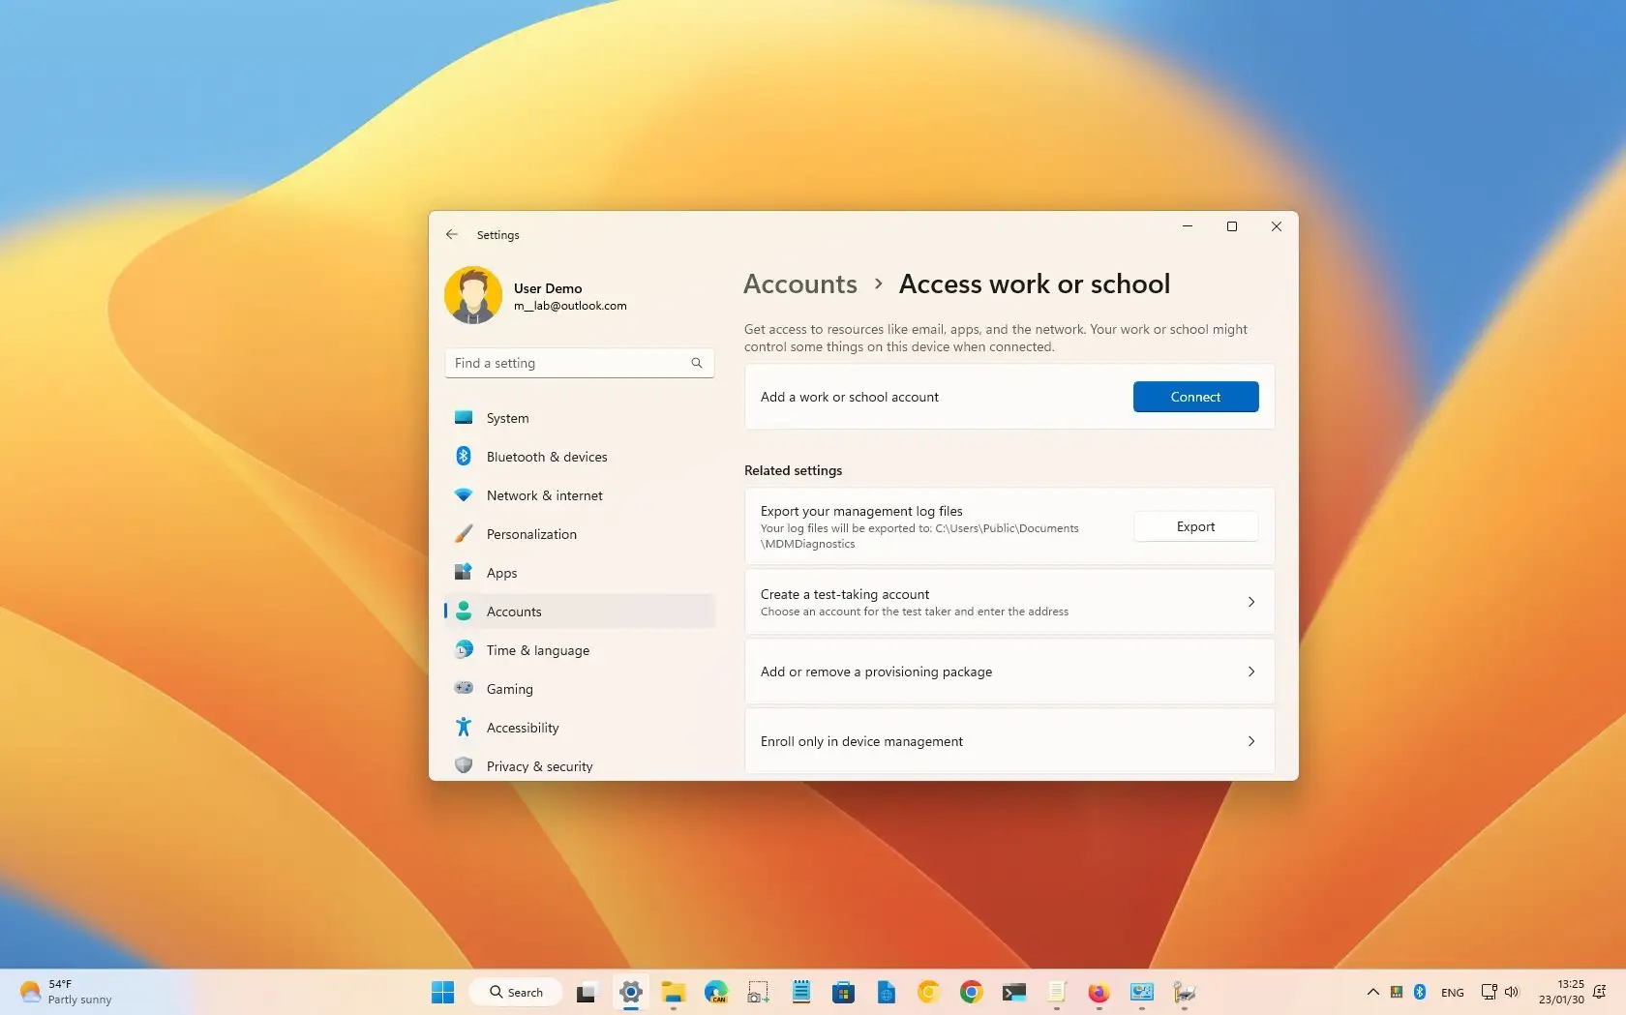Launch Firefox from the taskbar
The height and width of the screenshot is (1015, 1626).
click(x=1099, y=992)
